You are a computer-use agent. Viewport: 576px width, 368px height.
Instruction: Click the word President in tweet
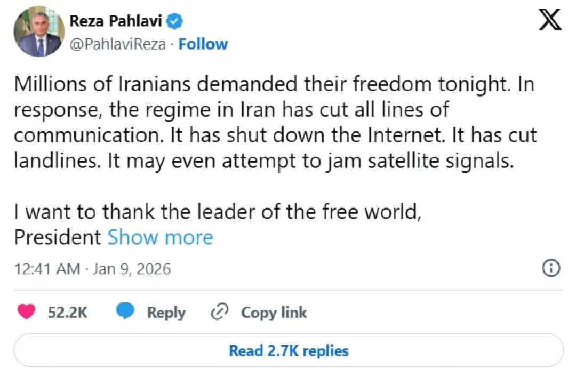tap(58, 237)
